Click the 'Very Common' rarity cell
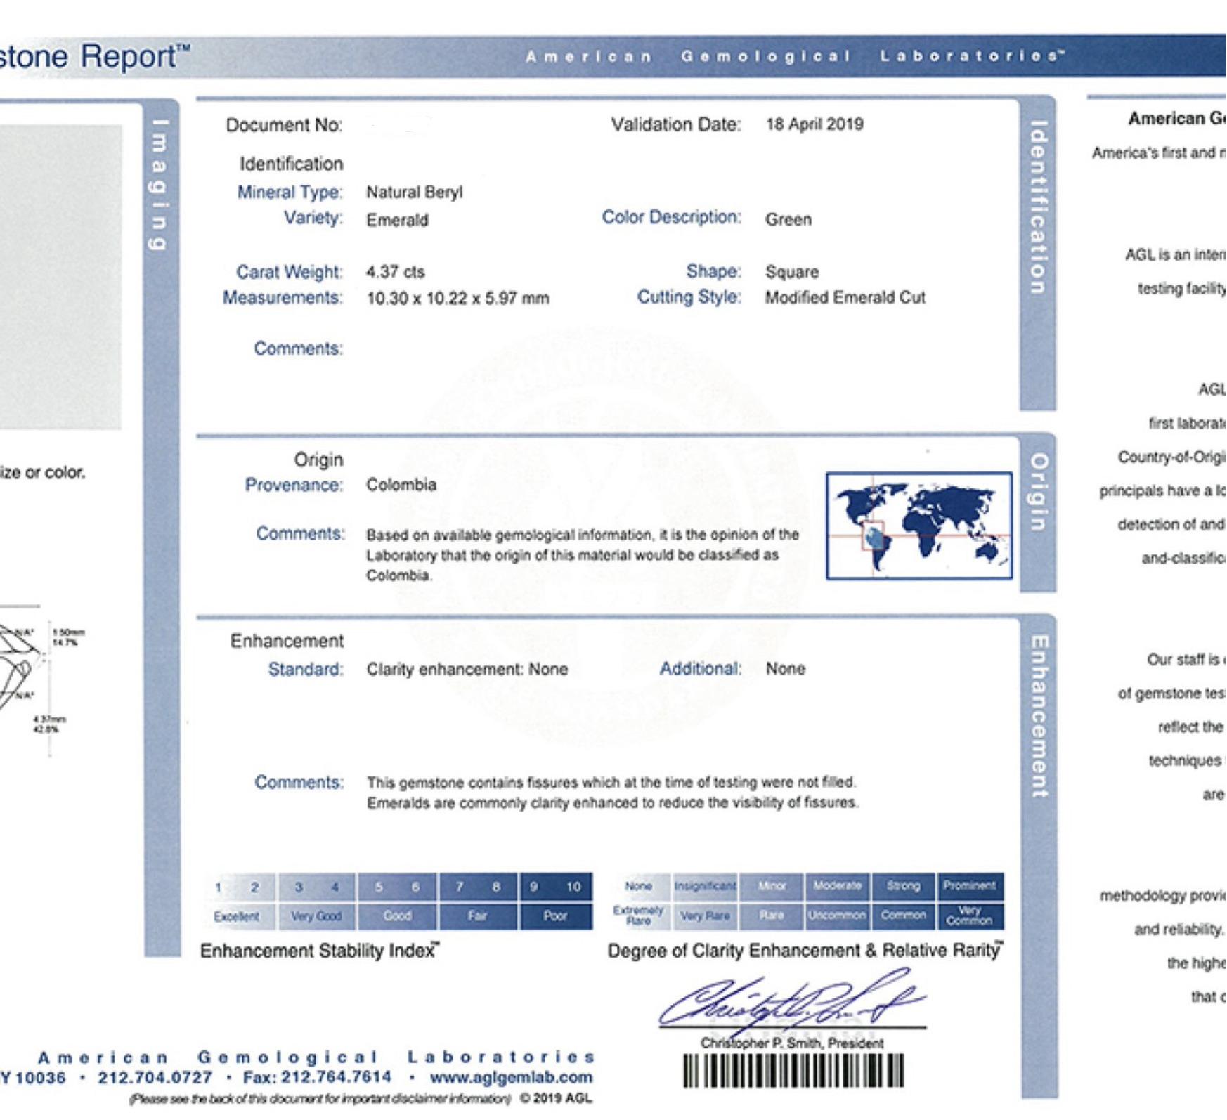The height and width of the screenshot is (1120, 1227). [970, 916]
